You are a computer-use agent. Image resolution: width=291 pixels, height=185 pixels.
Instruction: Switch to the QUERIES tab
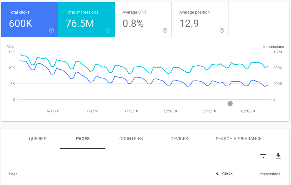point(37,139)
